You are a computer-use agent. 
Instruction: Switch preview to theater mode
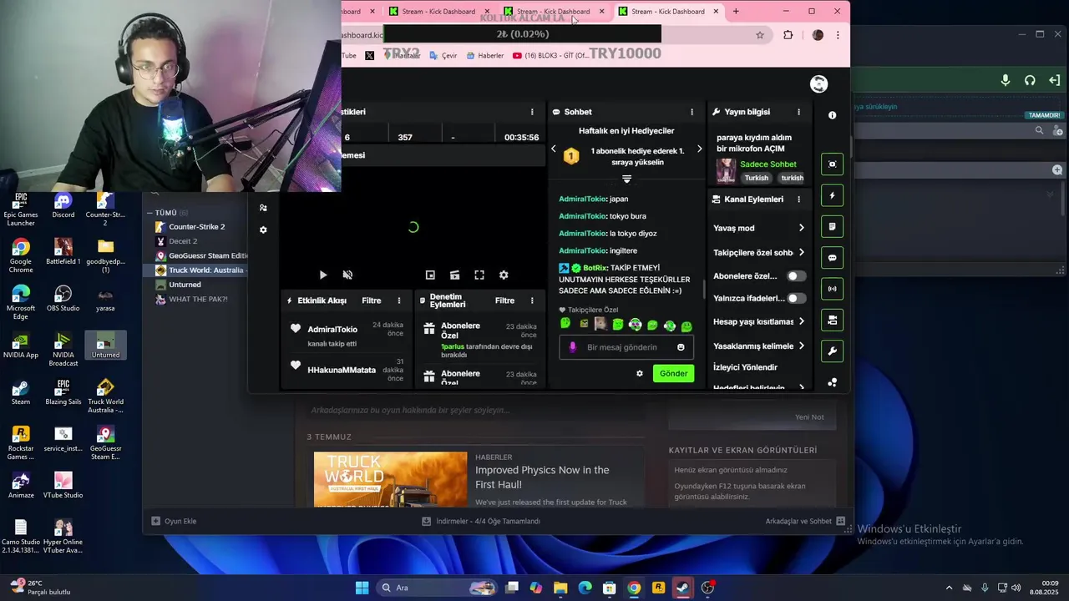pyautogui.click(x=454, y=275)
